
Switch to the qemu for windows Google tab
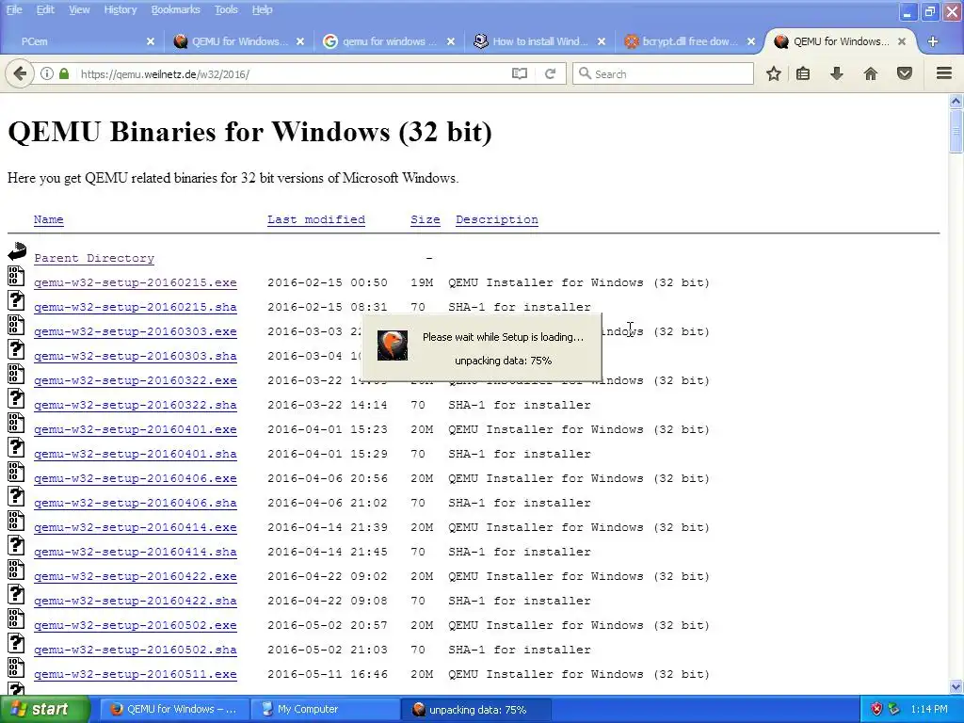(x=388, y=41)
